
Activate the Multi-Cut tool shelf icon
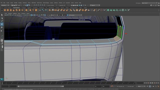pyautogui.click(x=98, y=10)
